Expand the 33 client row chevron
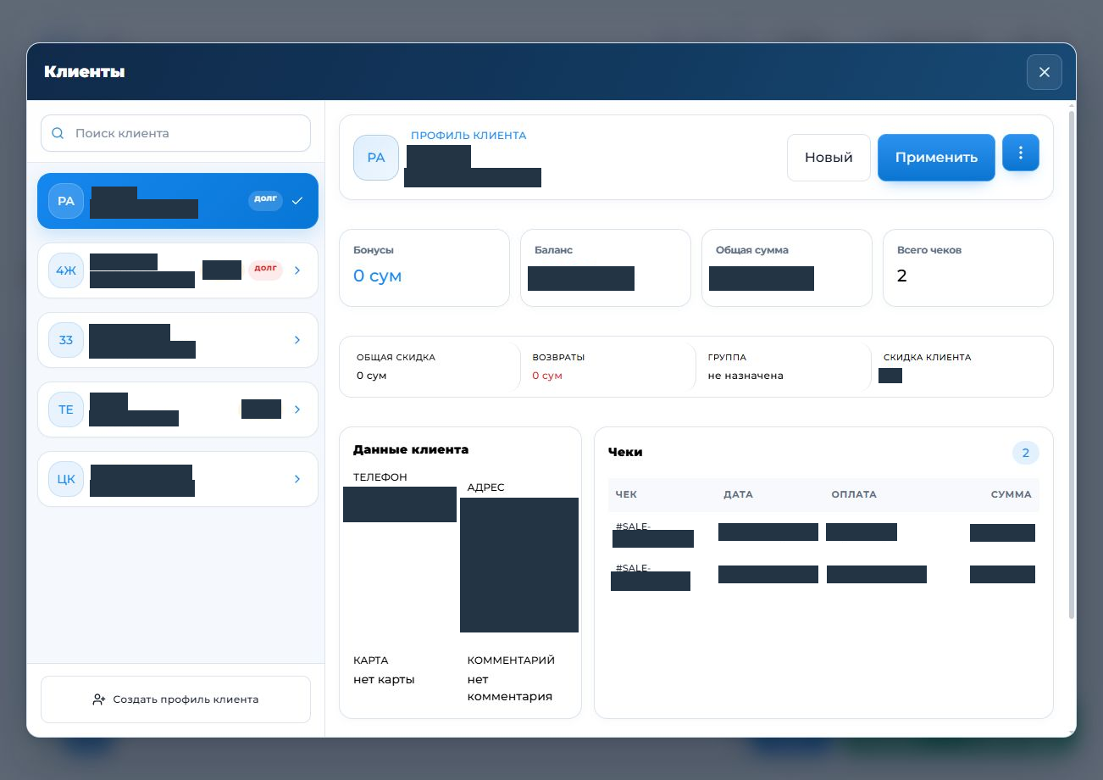 point(297,340)
